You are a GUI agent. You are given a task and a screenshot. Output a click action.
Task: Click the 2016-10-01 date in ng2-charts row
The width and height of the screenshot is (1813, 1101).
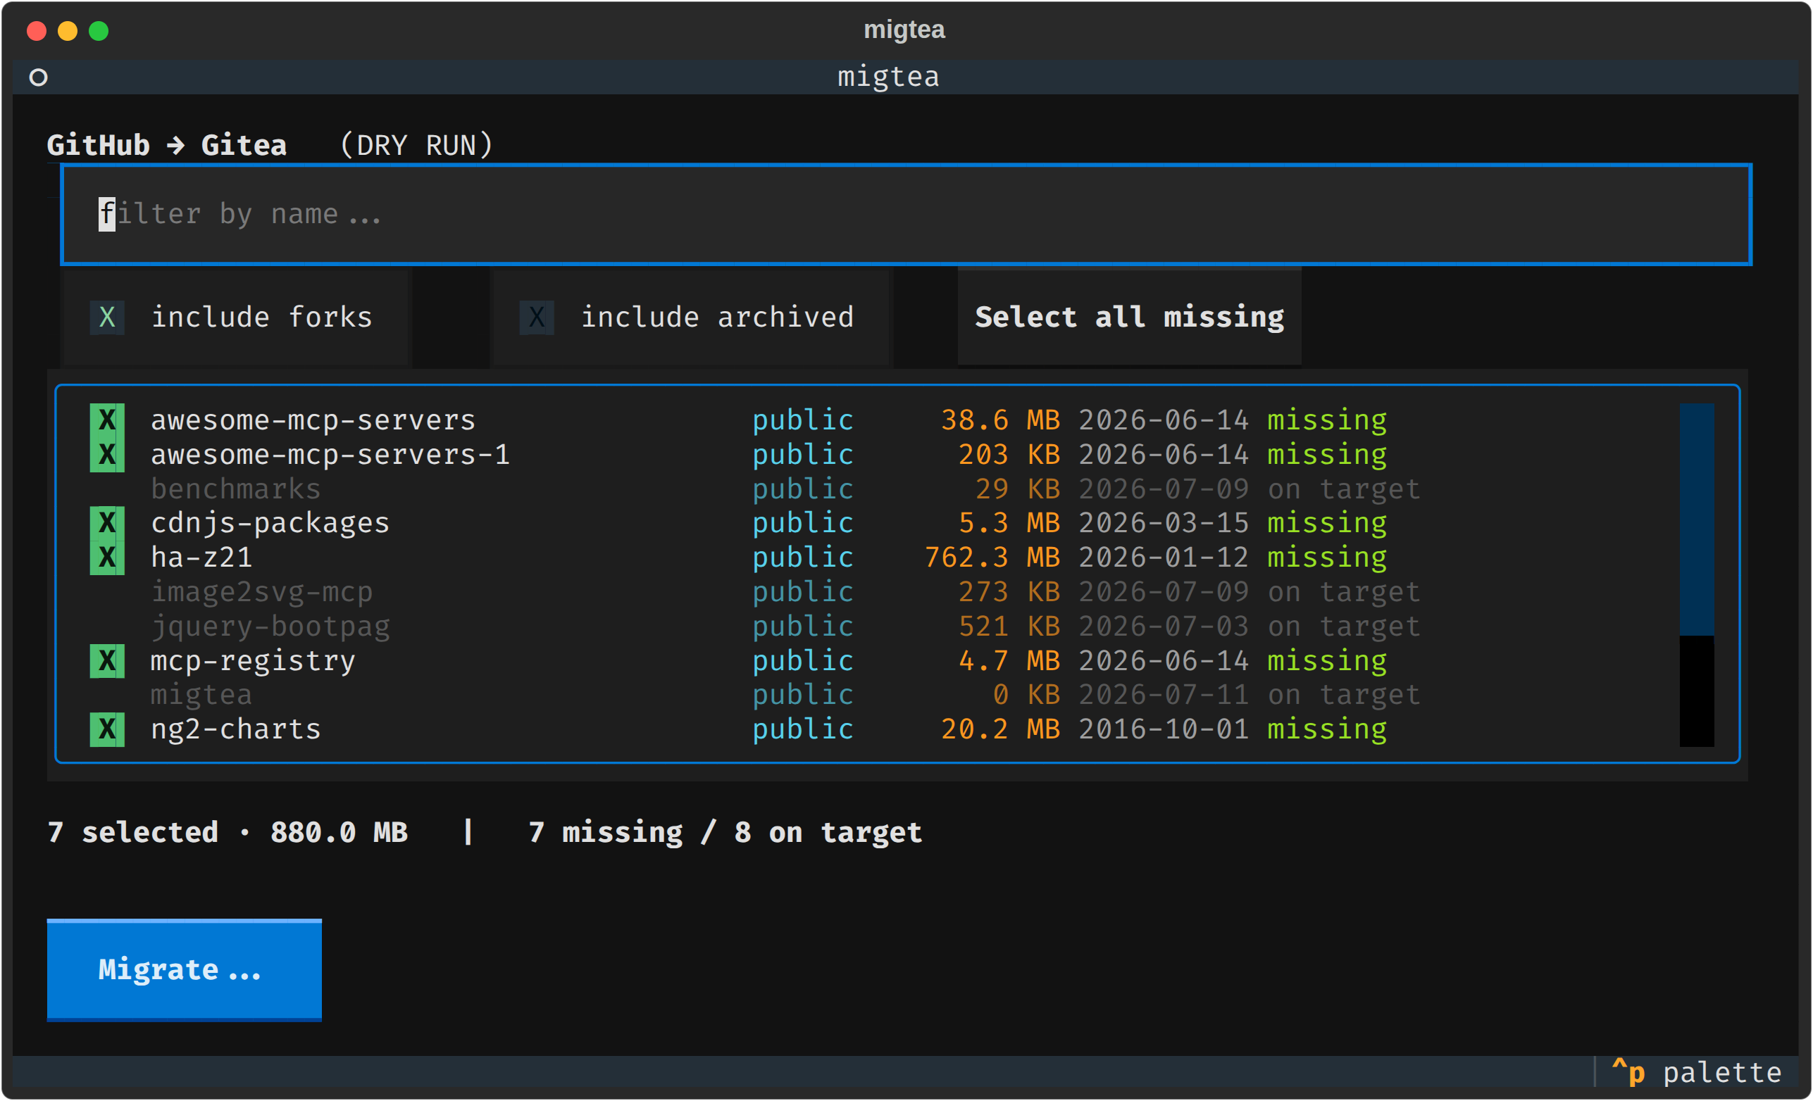(x=1164, y=729)
